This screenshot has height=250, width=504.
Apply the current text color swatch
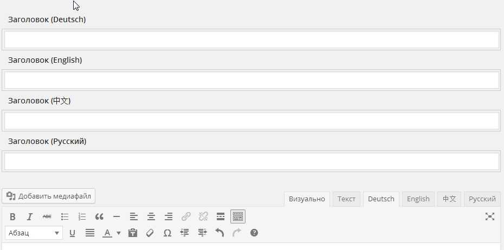(x=107, y=233)
